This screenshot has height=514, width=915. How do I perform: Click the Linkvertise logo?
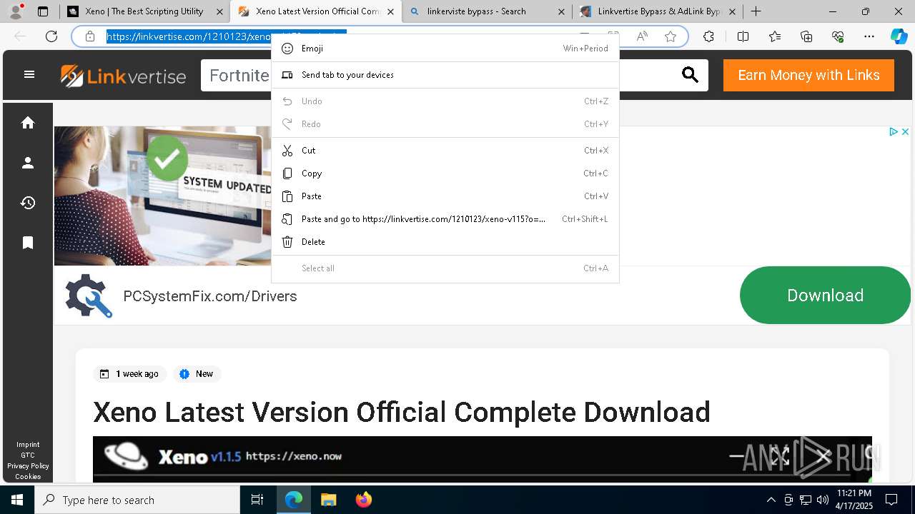coord(123,76)
